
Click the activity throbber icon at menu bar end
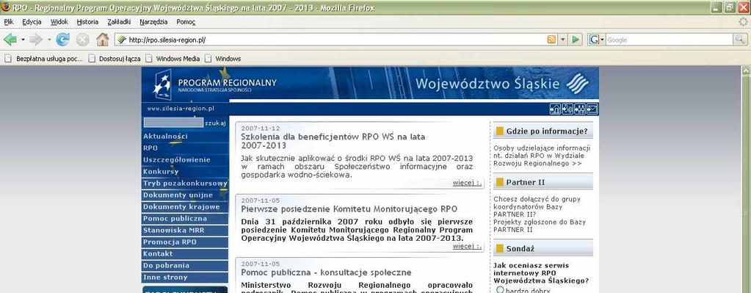coord(743,21)
